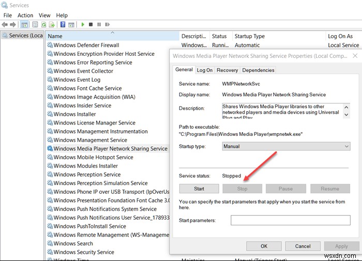Toggle the console tree toolbar icon
Screen dimensions: 362x261
point(24,24)
